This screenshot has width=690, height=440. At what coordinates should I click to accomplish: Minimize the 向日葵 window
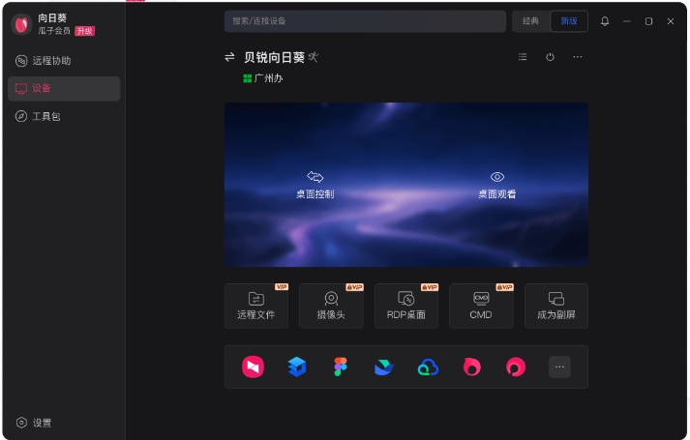[627, 21]
